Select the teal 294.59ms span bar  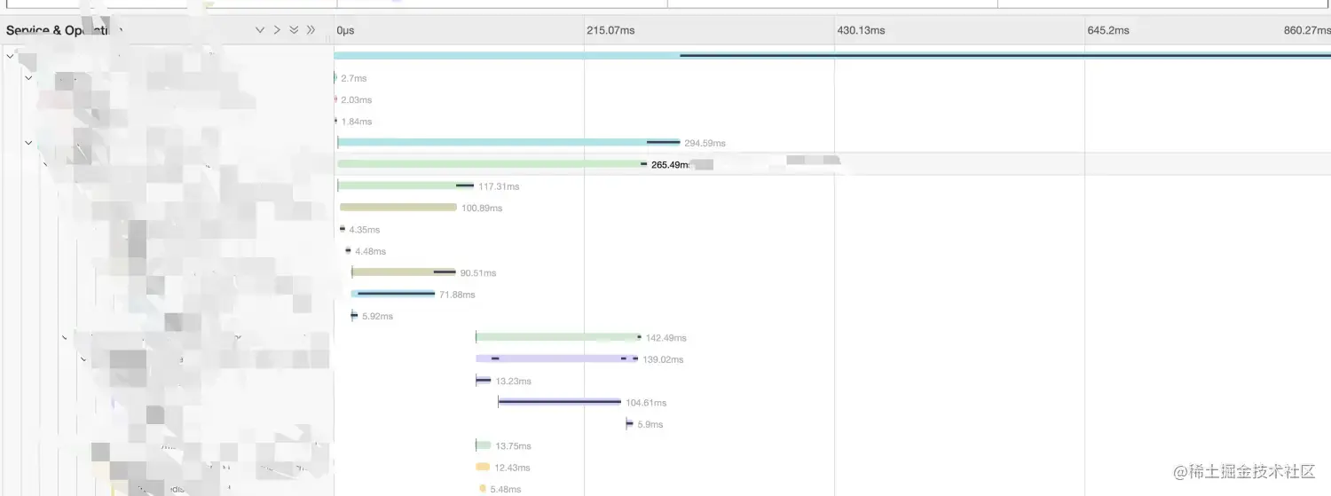[x=508, y=142]
